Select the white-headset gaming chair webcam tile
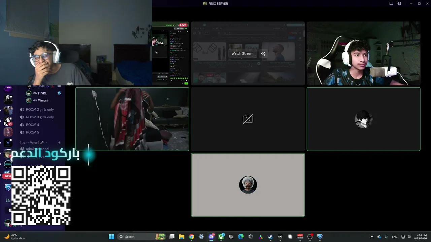The height and width of the screenshot is (242, 431). (363, 53)
